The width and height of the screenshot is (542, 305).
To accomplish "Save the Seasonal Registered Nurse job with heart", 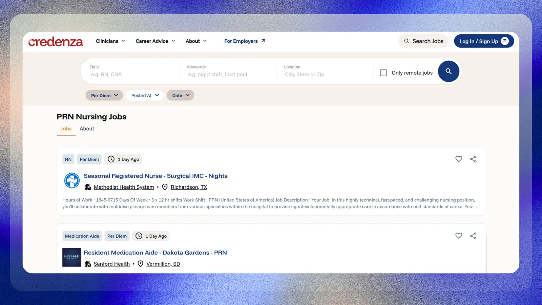I will (459, 159).
